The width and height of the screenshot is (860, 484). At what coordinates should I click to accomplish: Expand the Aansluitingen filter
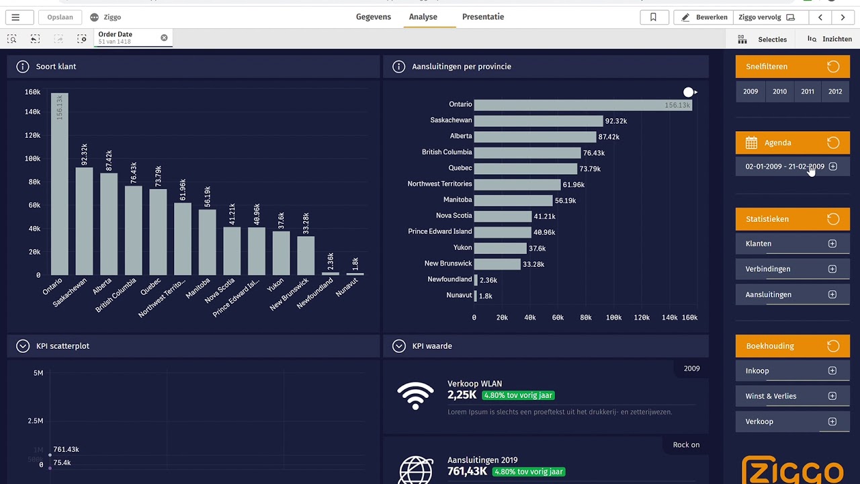tap(832, 294)
